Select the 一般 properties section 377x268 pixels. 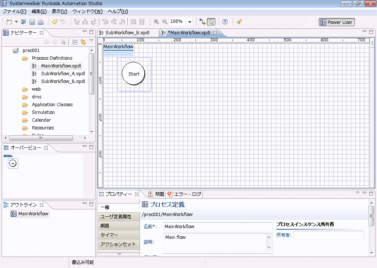pyautogui.click(x=119, y=207)
